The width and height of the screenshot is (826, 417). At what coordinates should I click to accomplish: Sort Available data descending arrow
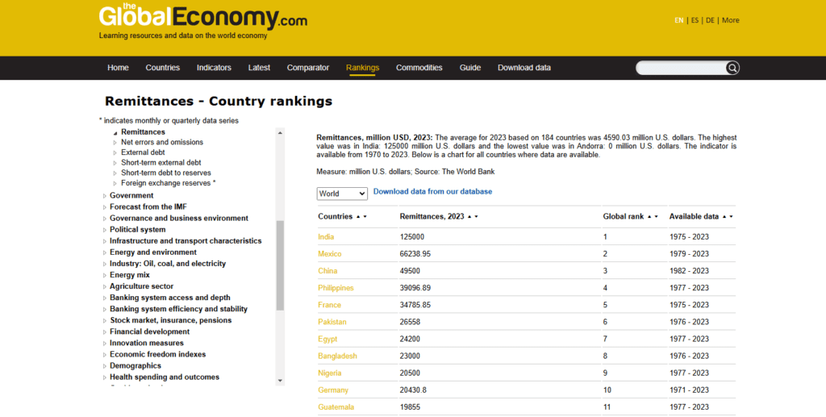pyautogui.click(x=731, y=217)
